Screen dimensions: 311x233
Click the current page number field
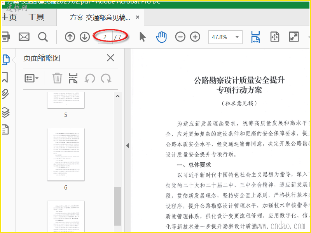(105, 37)
